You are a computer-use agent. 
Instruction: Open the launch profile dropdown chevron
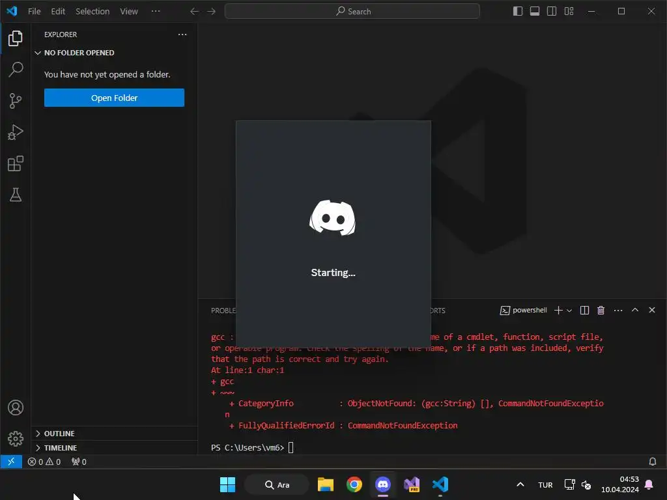(569, 311)
